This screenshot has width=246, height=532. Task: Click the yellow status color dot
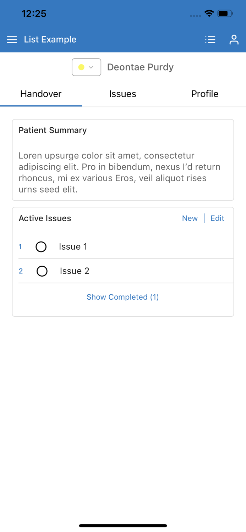coord(81,67)
